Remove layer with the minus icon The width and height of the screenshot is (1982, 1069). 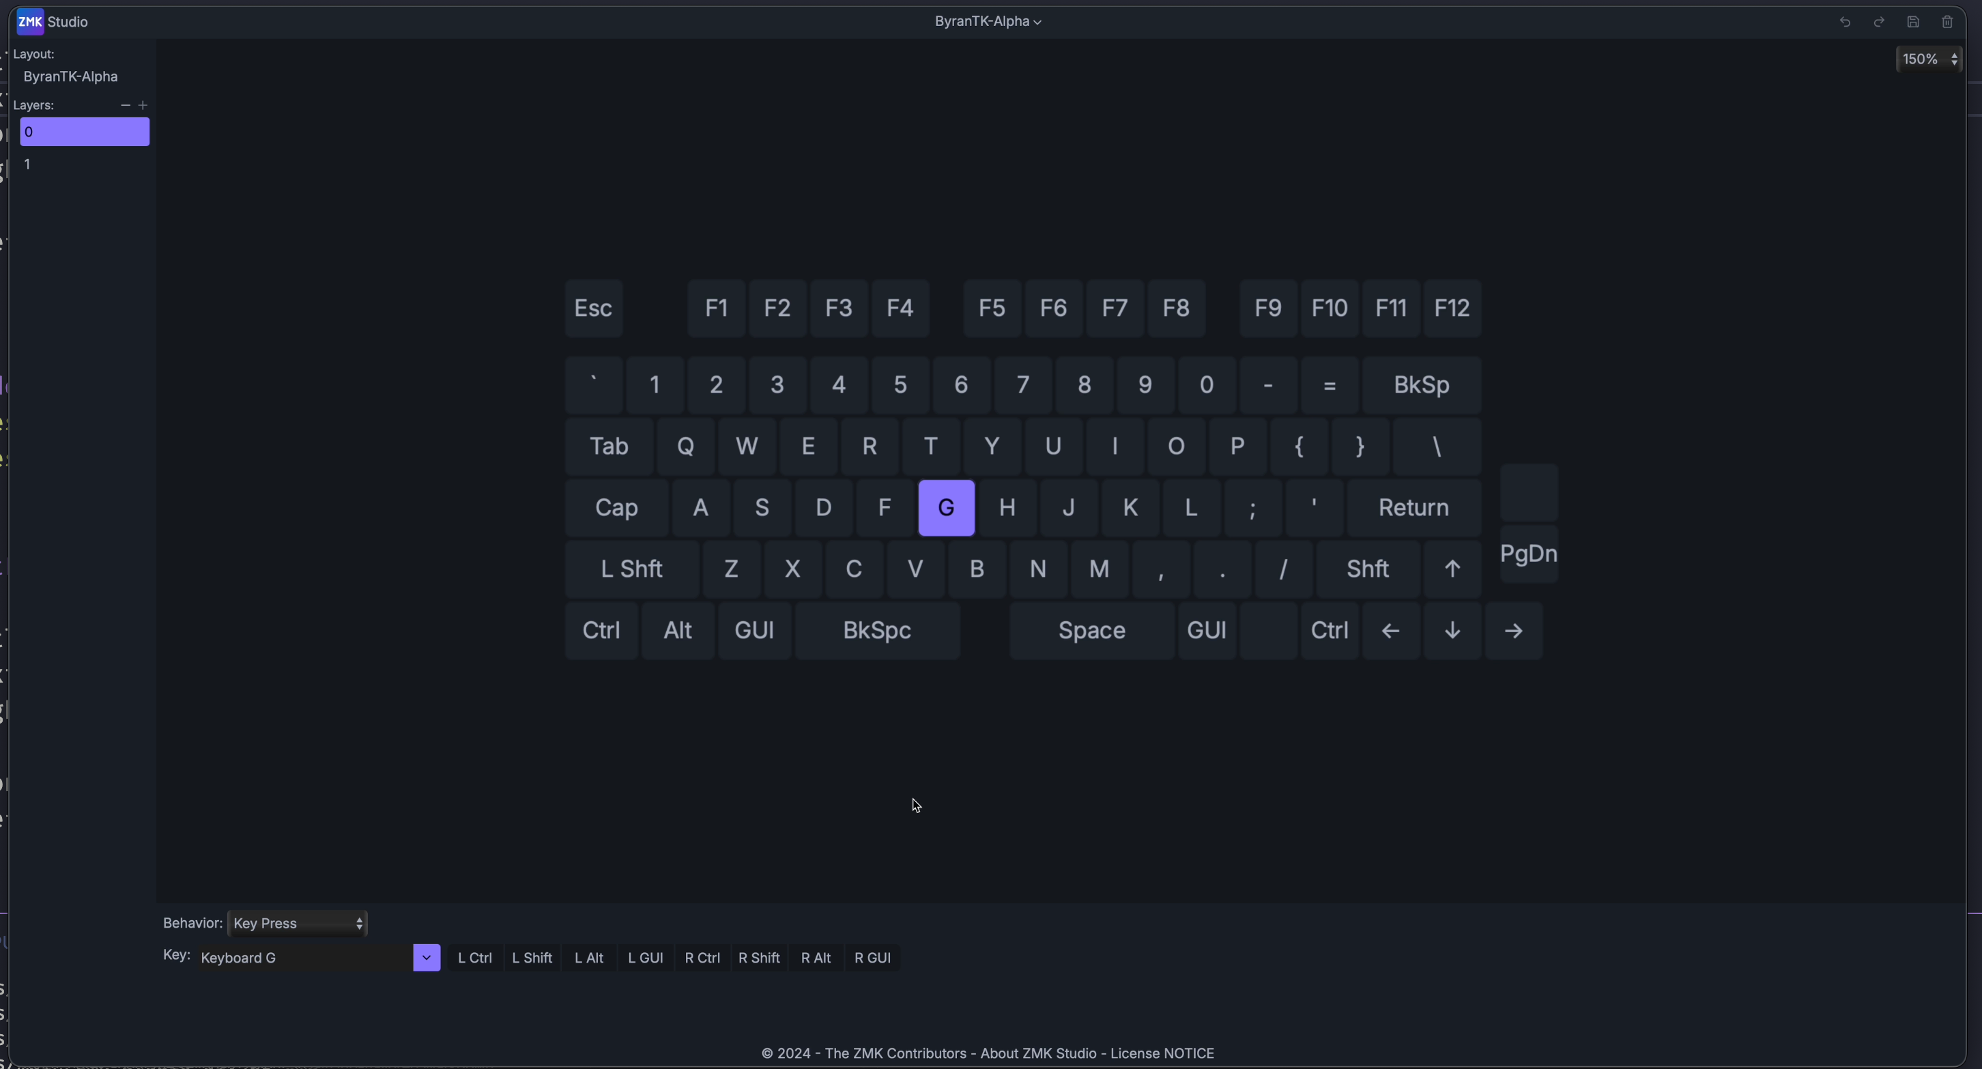pos(126,105)
